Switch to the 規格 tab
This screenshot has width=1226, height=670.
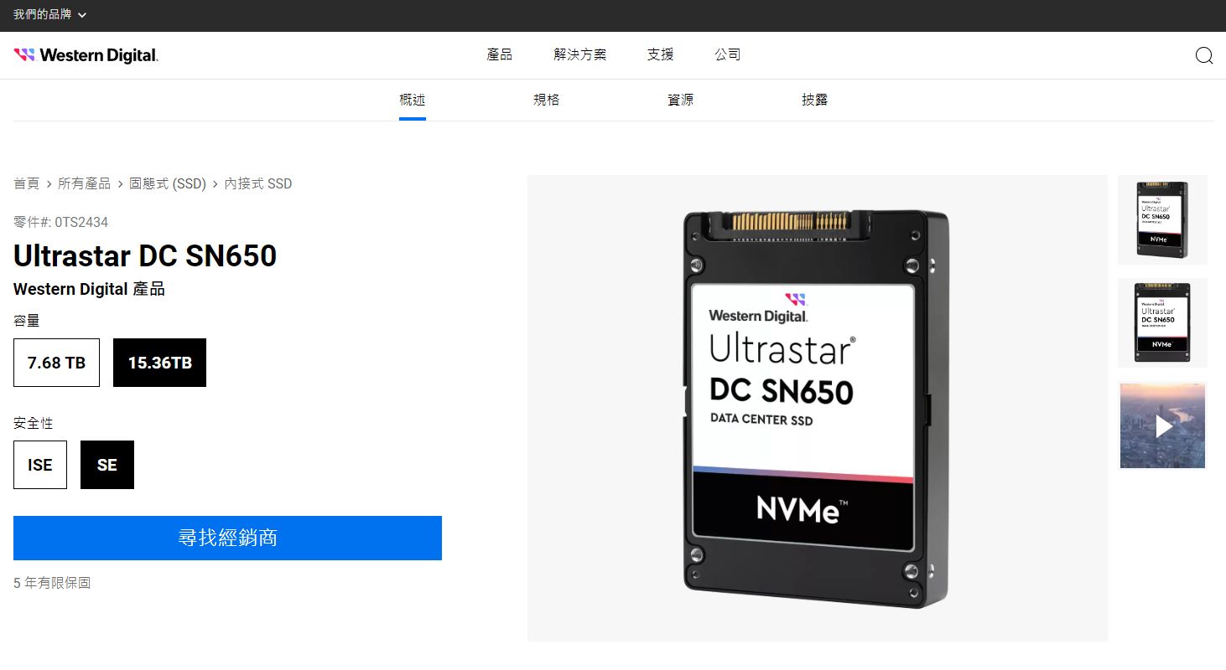point(546,99)
